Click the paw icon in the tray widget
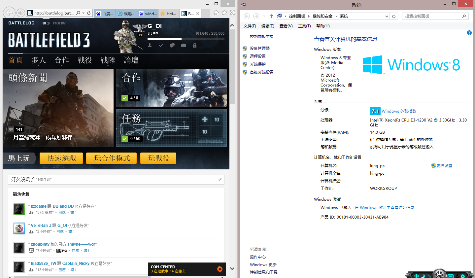The height and width of the screenshot is (278, 475). [x=440, y=274]
